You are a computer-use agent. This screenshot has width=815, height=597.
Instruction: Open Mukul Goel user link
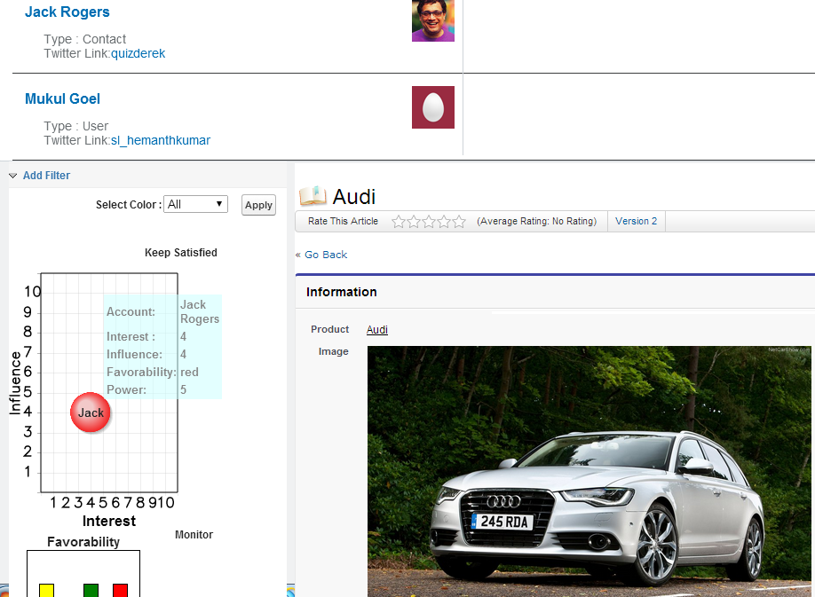(62, 98)
